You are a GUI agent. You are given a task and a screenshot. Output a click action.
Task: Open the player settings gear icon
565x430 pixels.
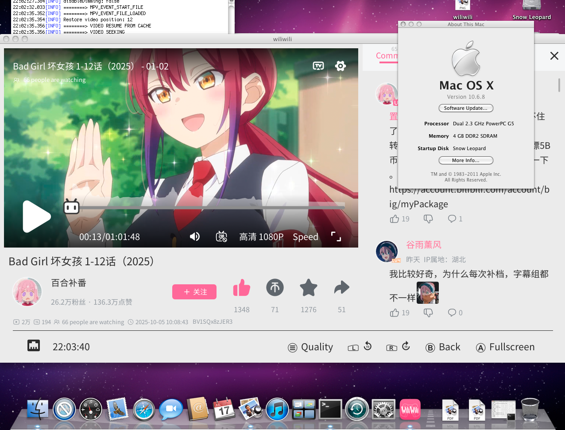[340, 66]
